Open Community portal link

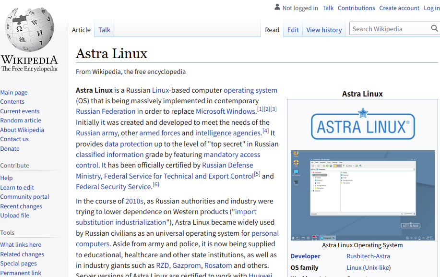click(x=24, y=197)
